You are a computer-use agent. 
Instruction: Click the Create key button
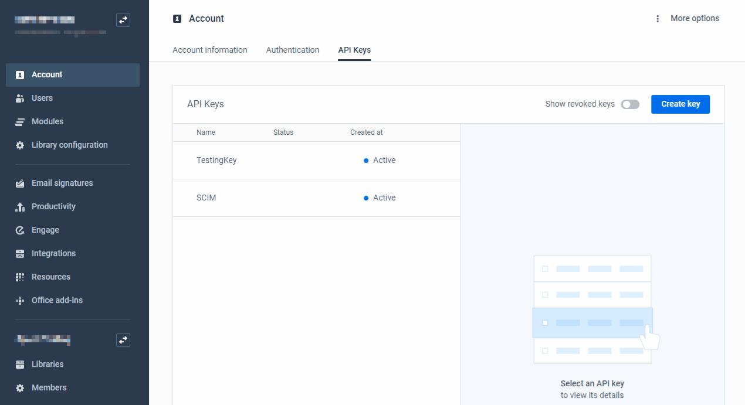(x=680, y=104)
